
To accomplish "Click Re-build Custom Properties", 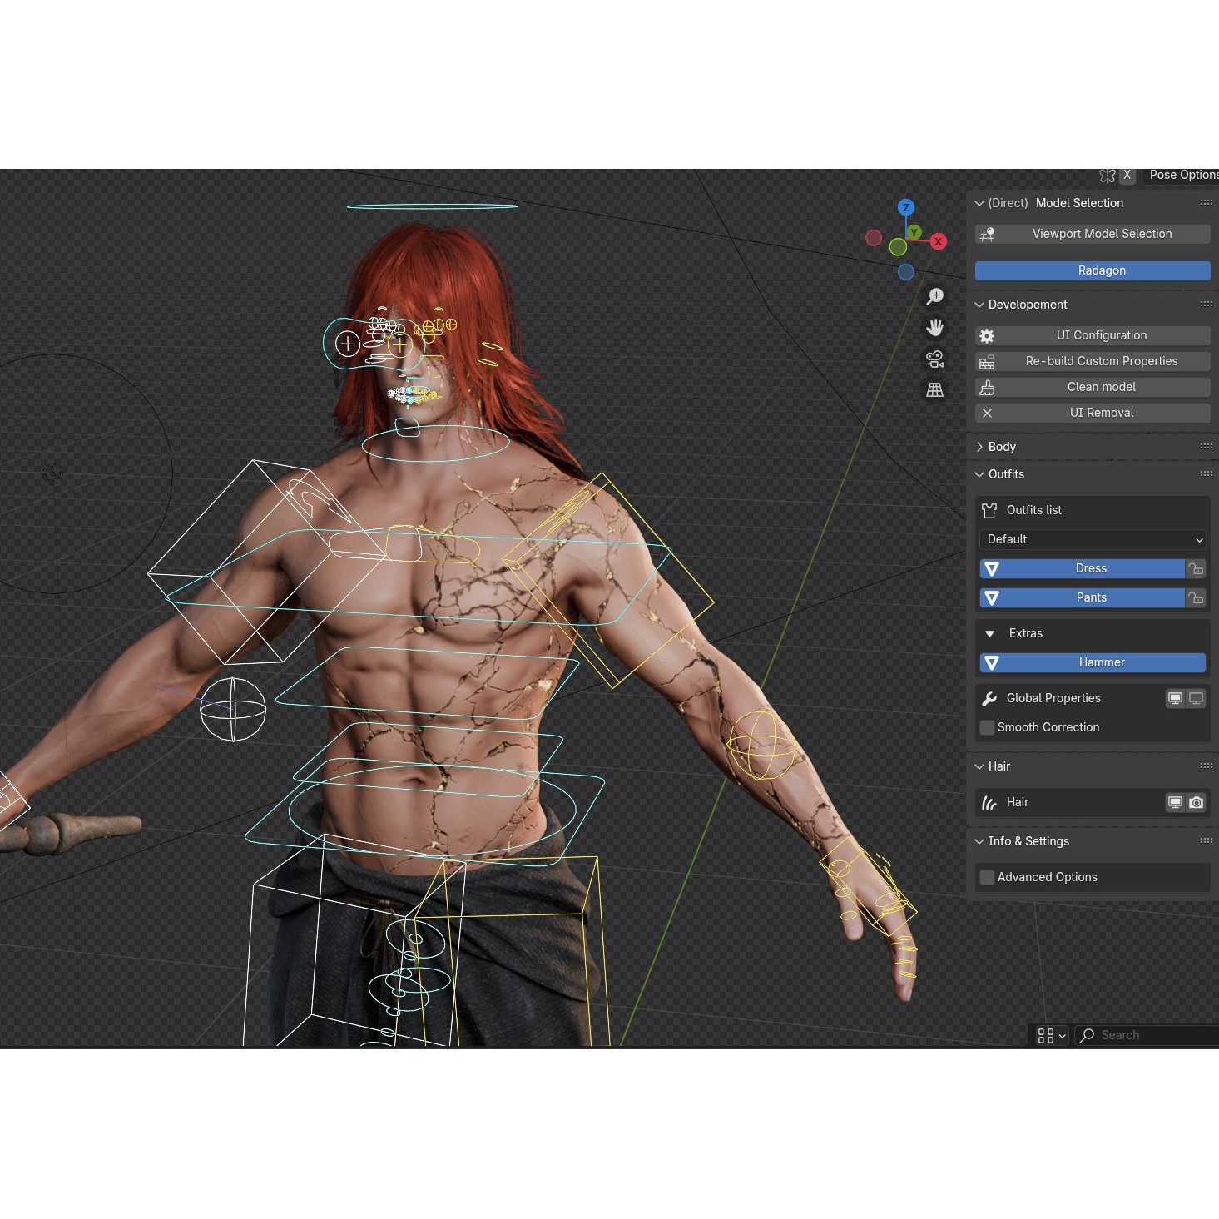I will pyautogui.click(x=1093, y=361).
